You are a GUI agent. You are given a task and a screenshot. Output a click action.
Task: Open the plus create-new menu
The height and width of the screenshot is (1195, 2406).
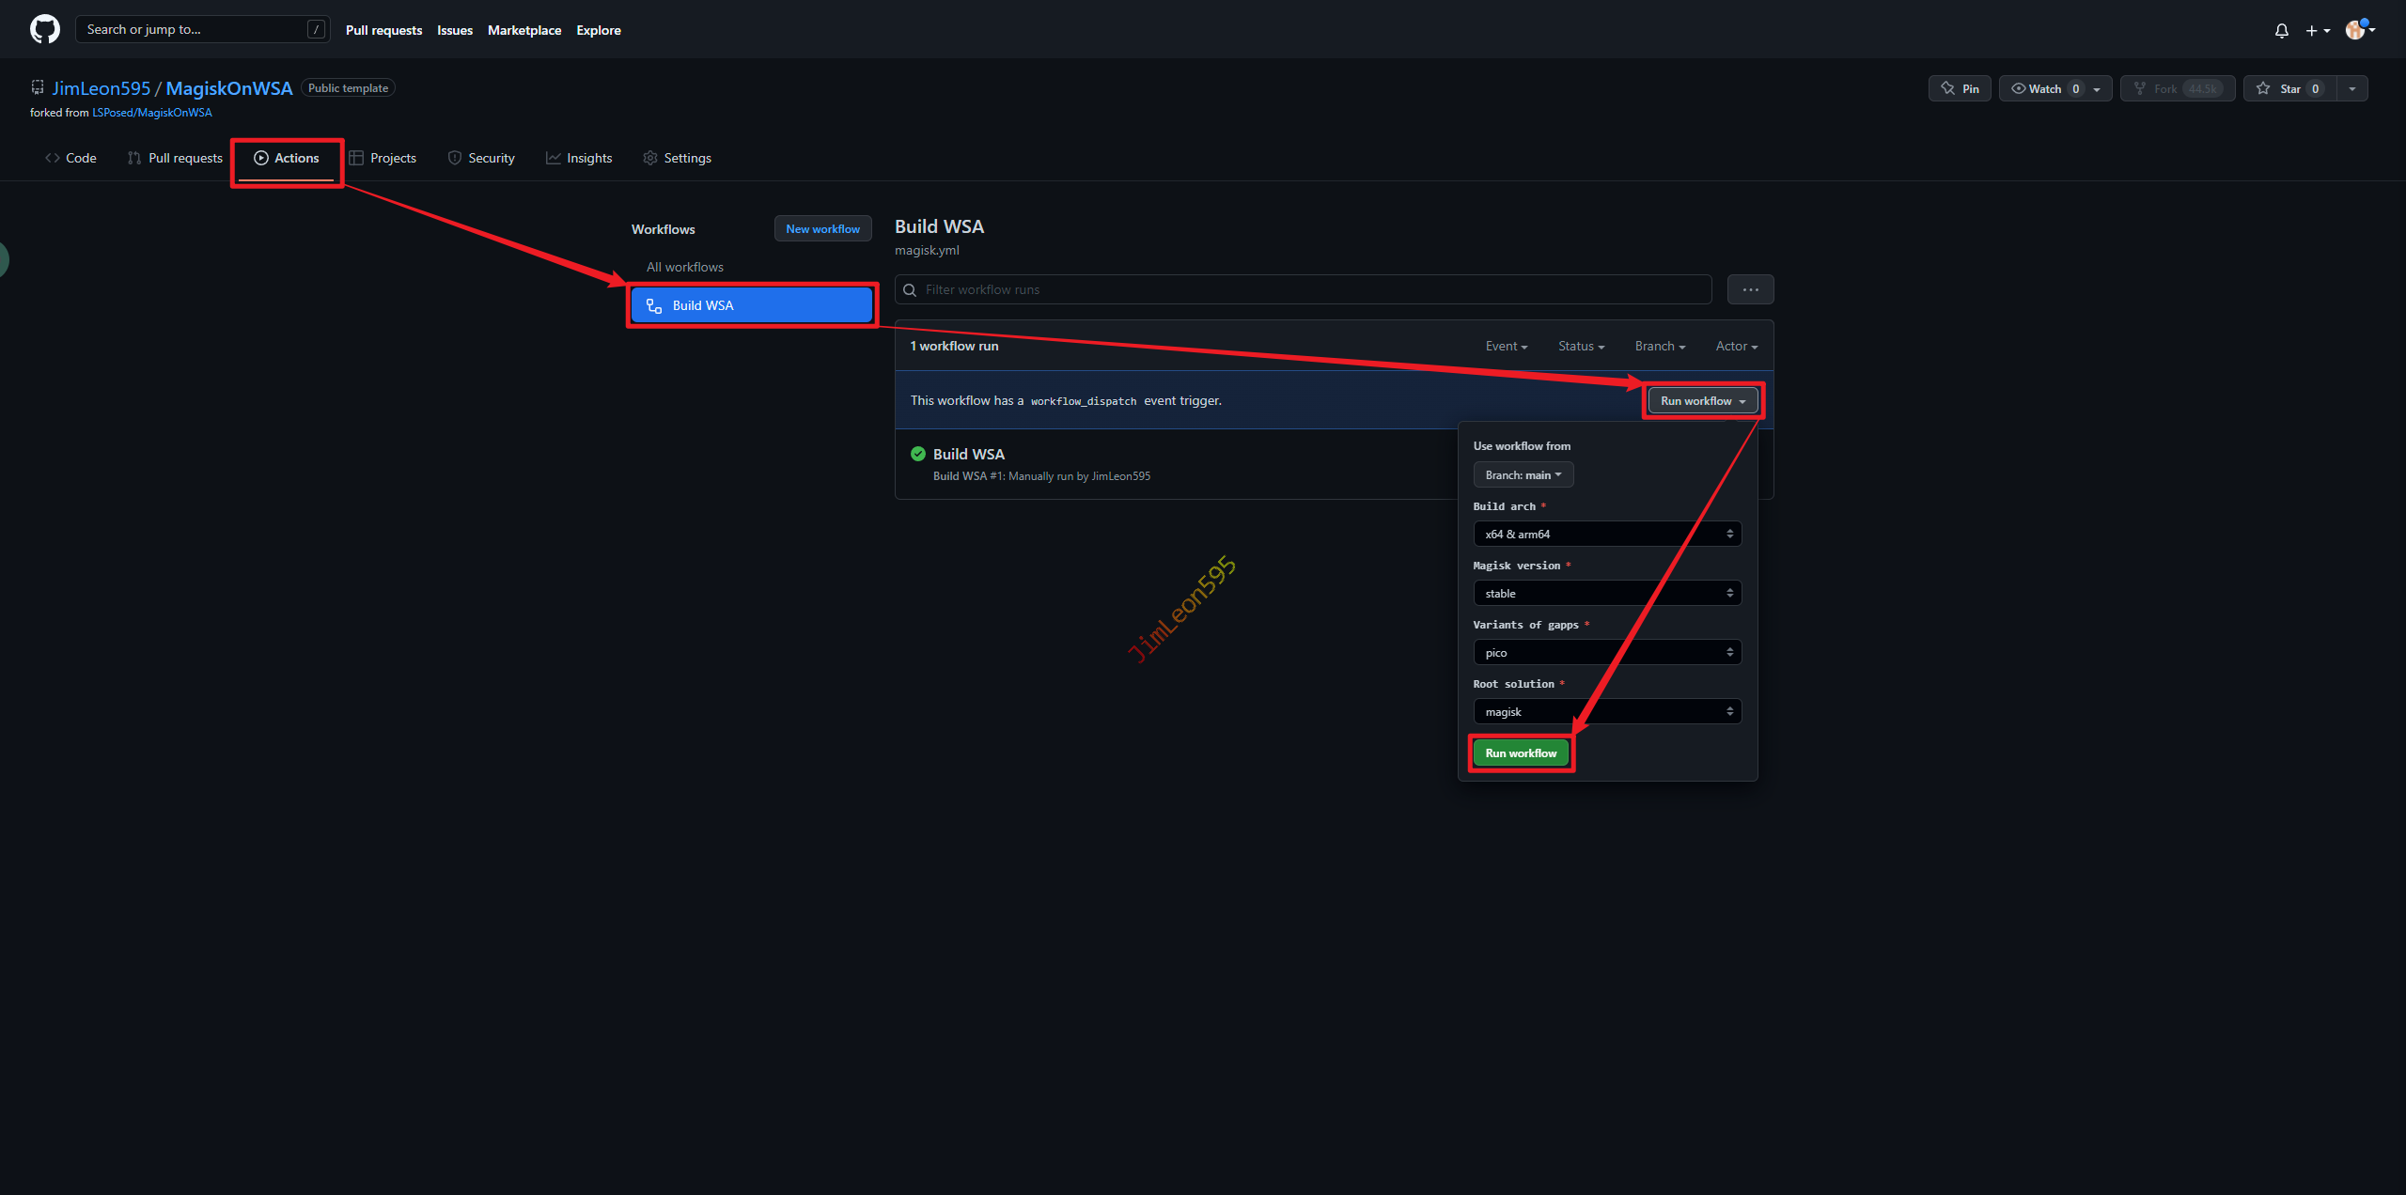click(2317, 30)
